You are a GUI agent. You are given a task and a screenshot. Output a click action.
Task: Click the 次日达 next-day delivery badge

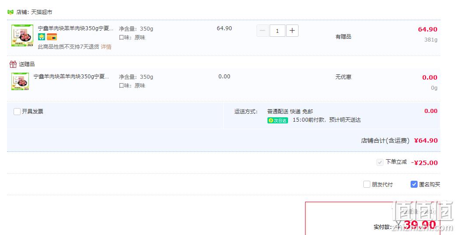278,120
